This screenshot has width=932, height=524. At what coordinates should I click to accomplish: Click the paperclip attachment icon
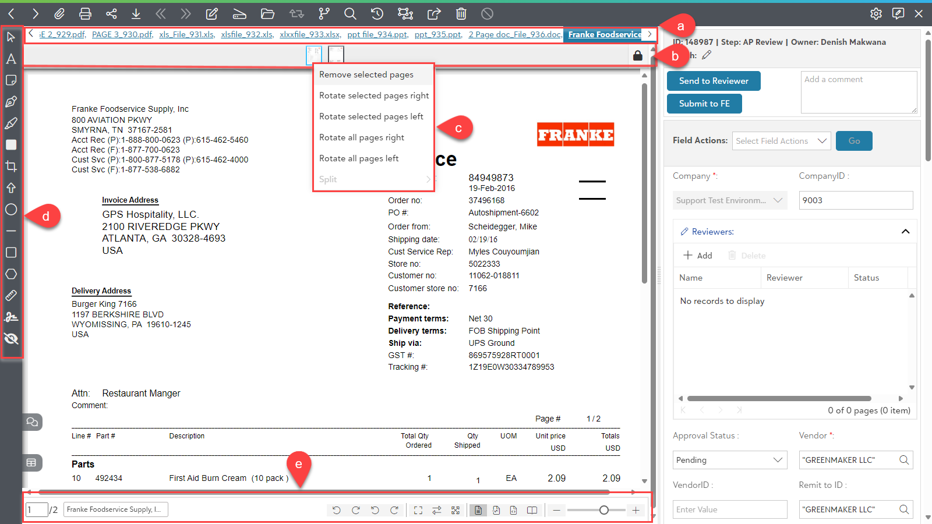[x=59, y=13]
